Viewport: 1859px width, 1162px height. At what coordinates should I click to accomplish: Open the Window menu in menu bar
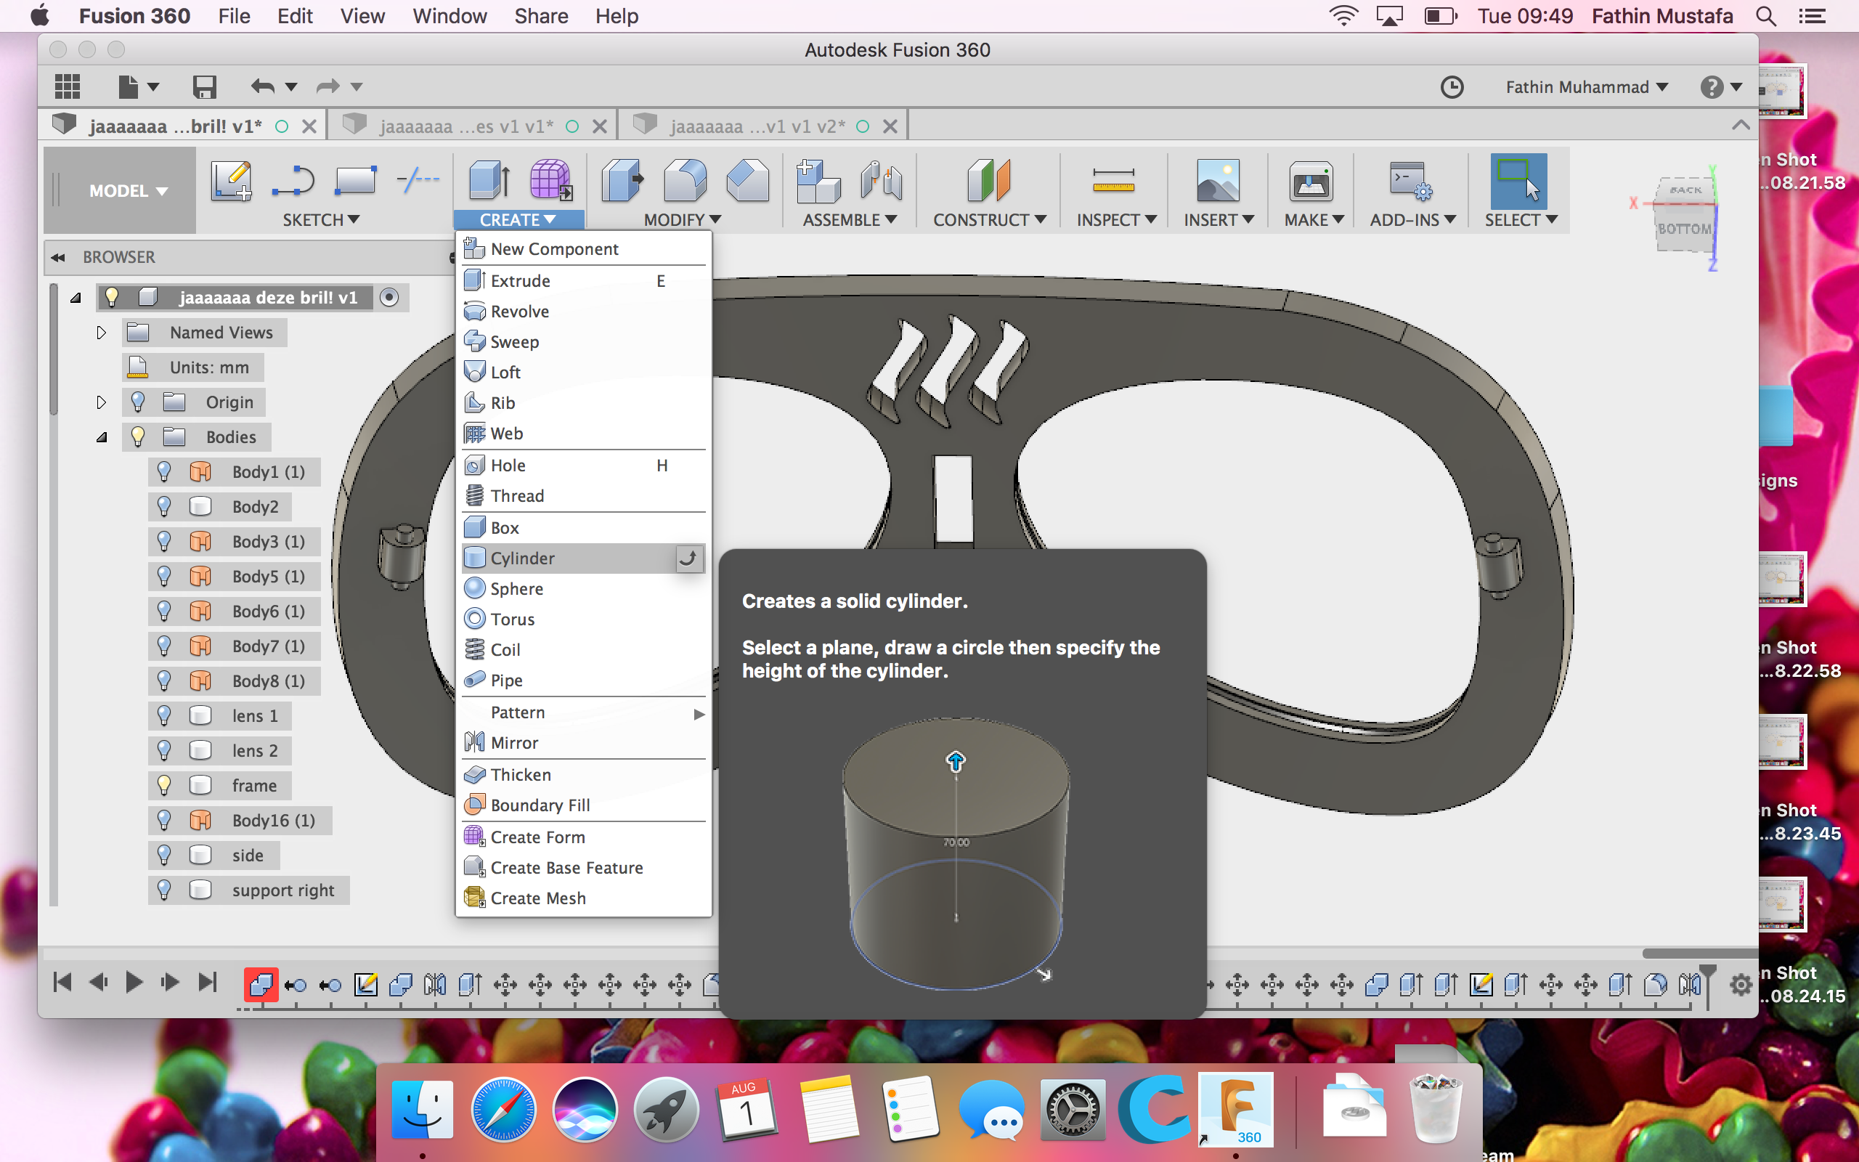450,16
